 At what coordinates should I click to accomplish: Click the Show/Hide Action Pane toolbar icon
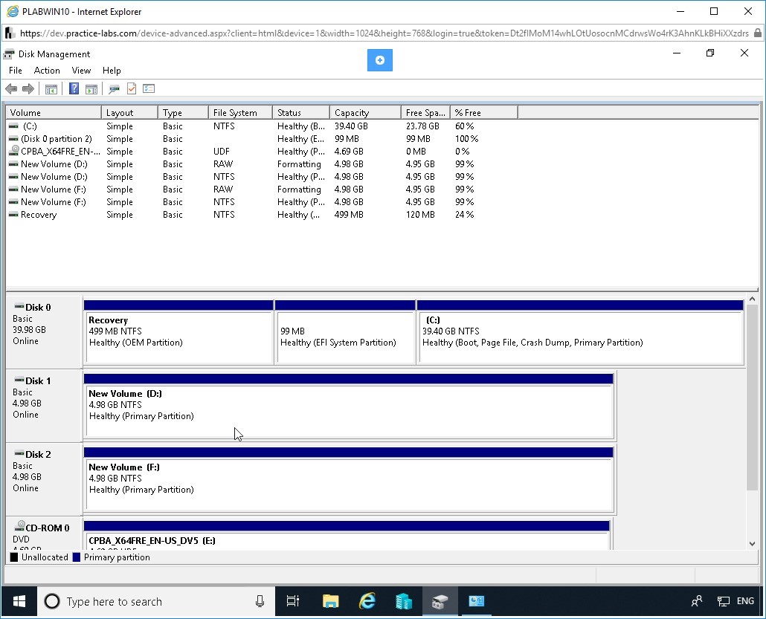click(91, 89)
